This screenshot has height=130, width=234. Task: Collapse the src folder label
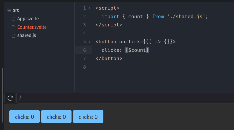pyautogui.click(x=16, y=10)
